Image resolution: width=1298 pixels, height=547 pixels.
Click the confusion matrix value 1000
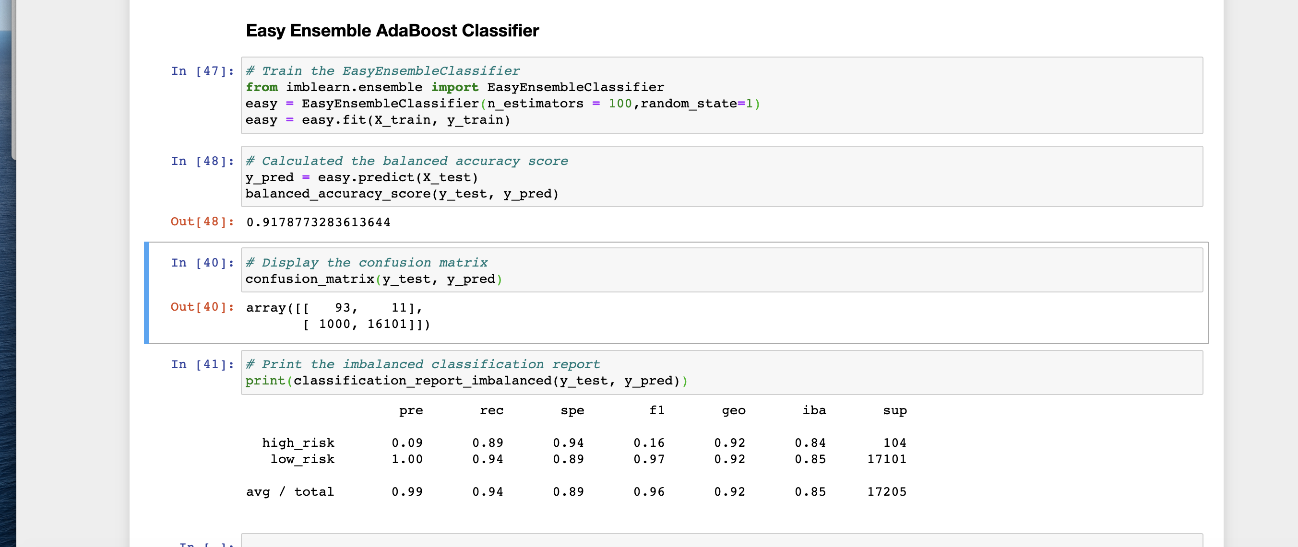pyautogui.click(x=334, y=324)
